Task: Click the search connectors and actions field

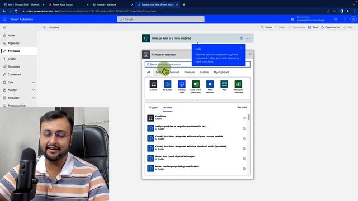Action: point(197,65)
